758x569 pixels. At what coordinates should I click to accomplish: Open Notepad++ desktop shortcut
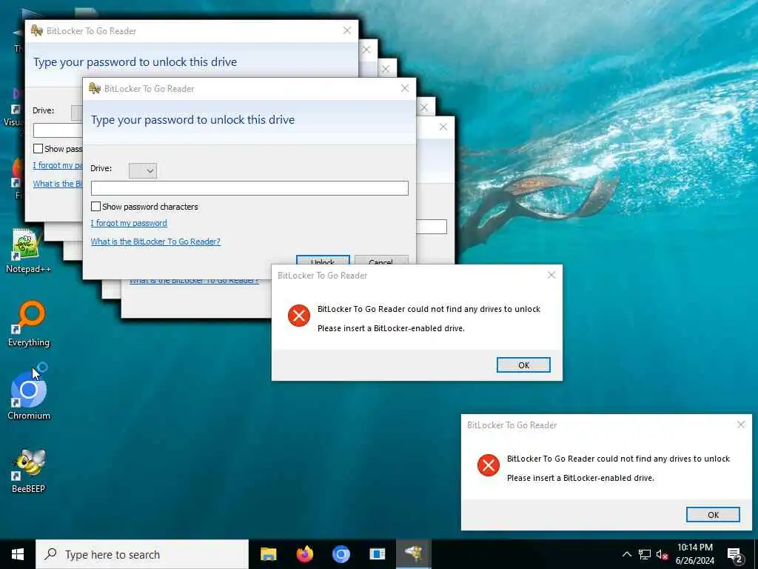click(28, 252)
